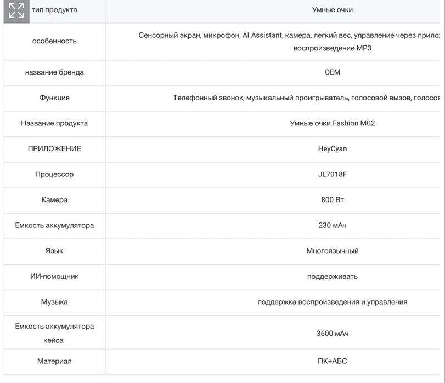Click the expand to fullscreen icon
This screenshot has height=383, width=445.
coord(16,10)
